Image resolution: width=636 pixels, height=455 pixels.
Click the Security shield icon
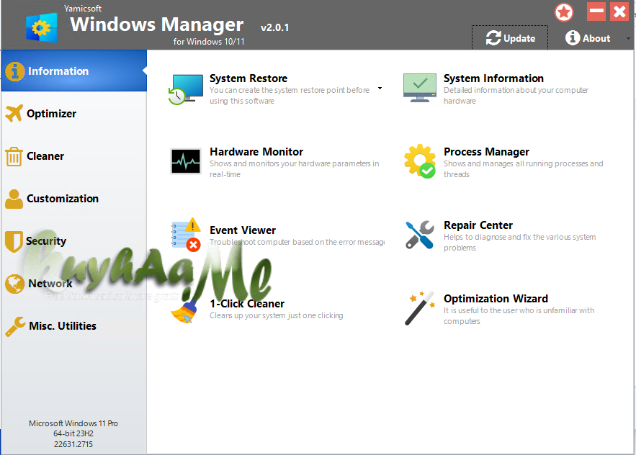pos(14,242)
